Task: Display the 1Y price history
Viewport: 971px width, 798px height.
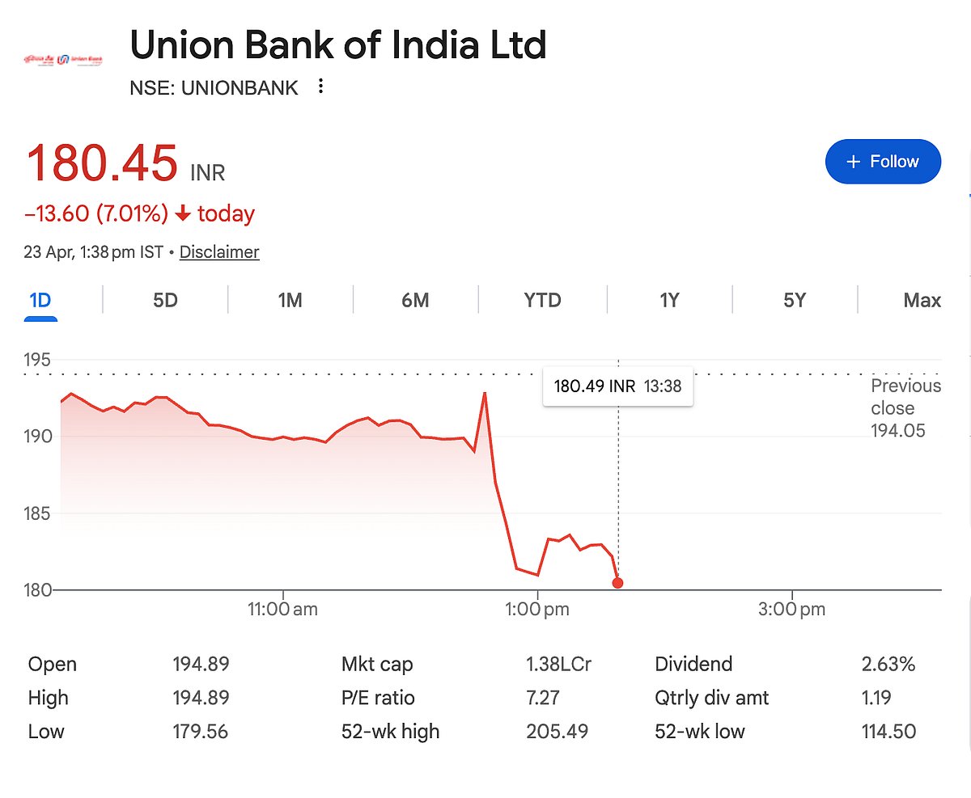Action: [668, 301]
